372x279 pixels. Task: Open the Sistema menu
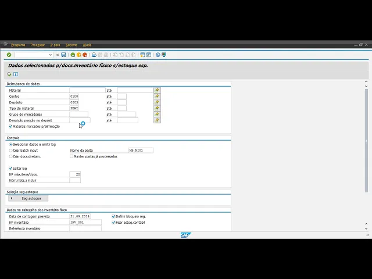coord(71,45)
